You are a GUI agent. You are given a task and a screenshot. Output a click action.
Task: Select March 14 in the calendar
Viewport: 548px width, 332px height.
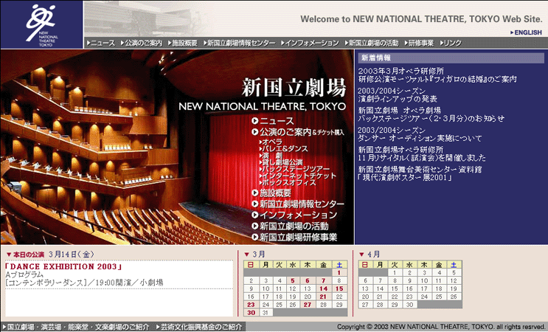(323, 288)
